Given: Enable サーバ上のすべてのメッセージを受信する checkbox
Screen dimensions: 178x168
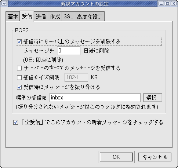Looking at the screenshot, I should click(19, 68).
